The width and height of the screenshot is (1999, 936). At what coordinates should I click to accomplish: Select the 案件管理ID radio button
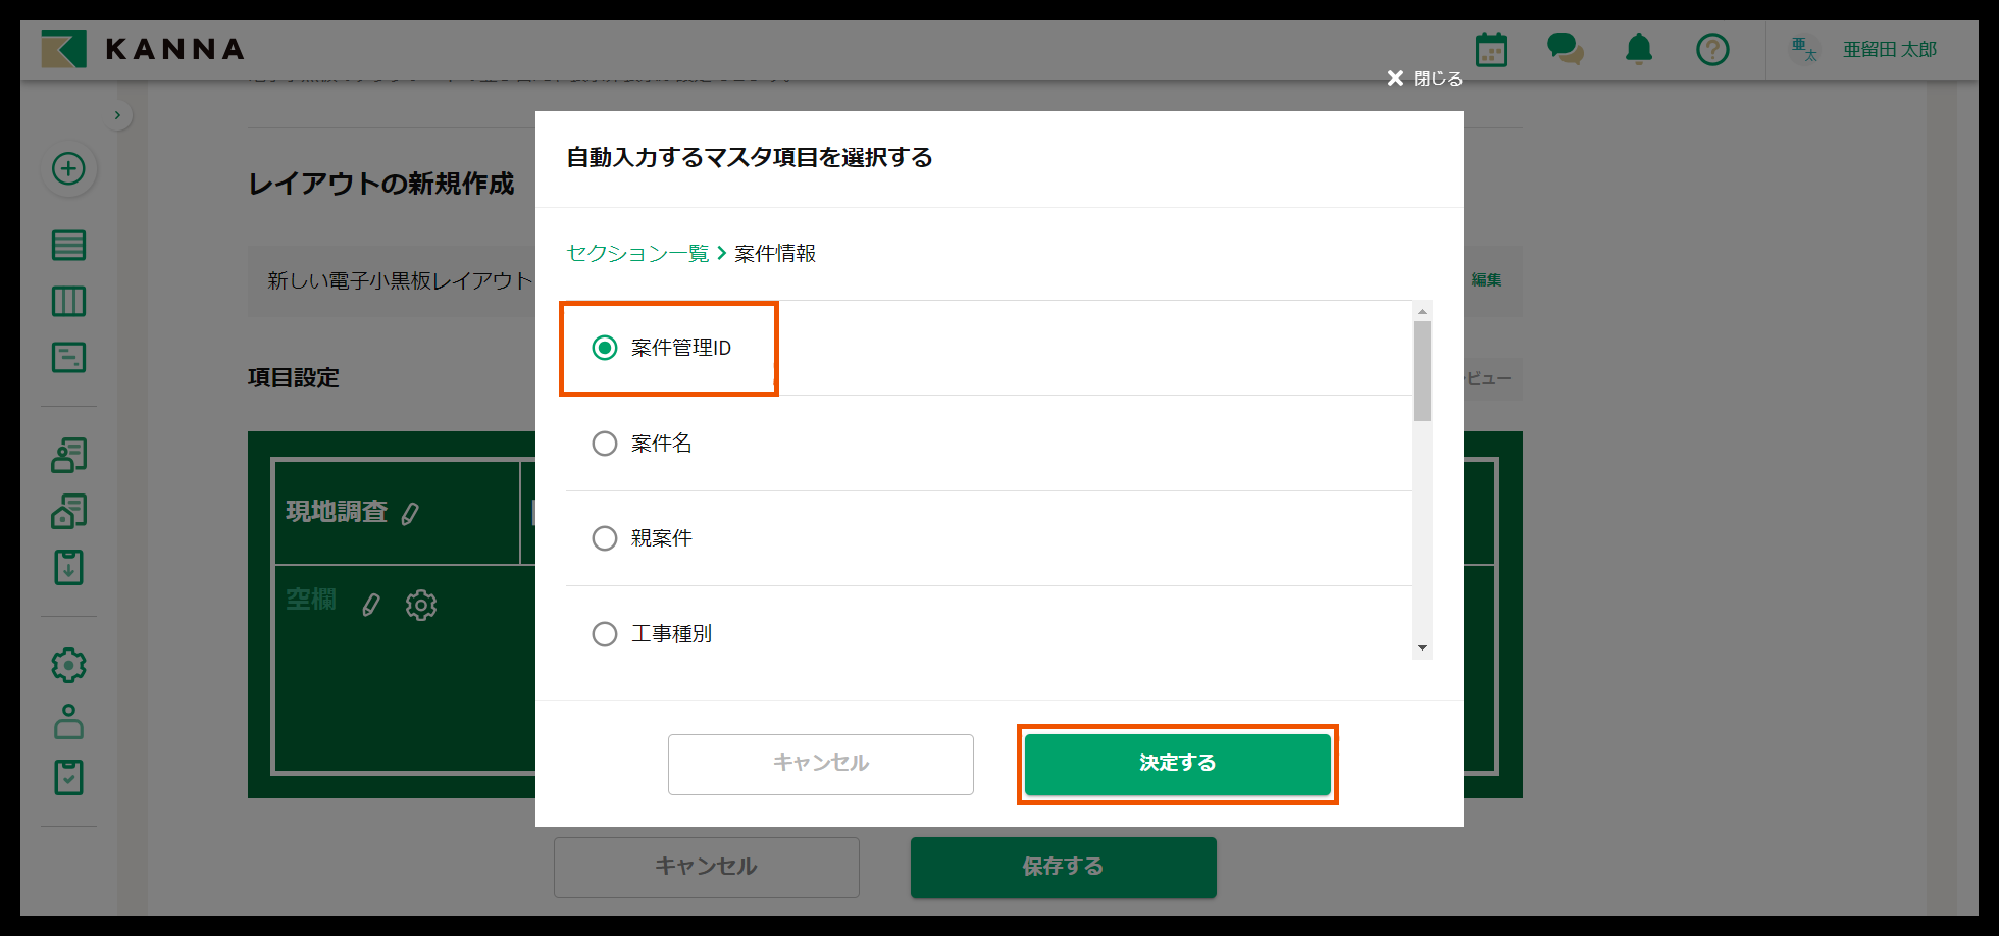pos(604,347)
